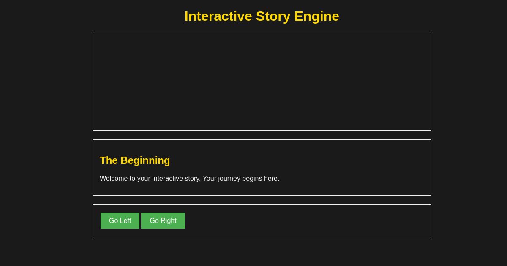The height and width of the screenshot is (266, 507).
Task: Click the space between story and choices panels
Action: pyautogui.click(x=262, y=200)
